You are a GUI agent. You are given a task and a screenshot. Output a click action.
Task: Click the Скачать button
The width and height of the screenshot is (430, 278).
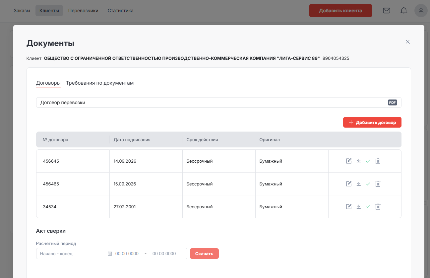(204, 254)
